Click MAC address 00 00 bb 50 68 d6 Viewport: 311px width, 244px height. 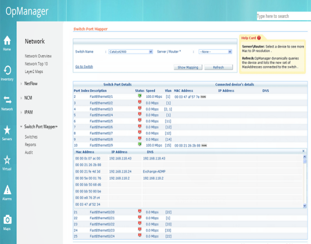click(x=88, y=184)
